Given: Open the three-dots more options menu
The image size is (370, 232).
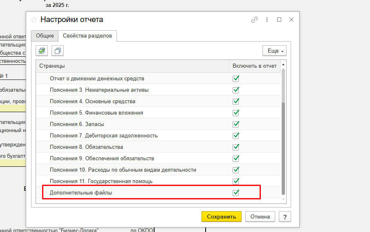Looking at the screenshot, I should (267, 20).
